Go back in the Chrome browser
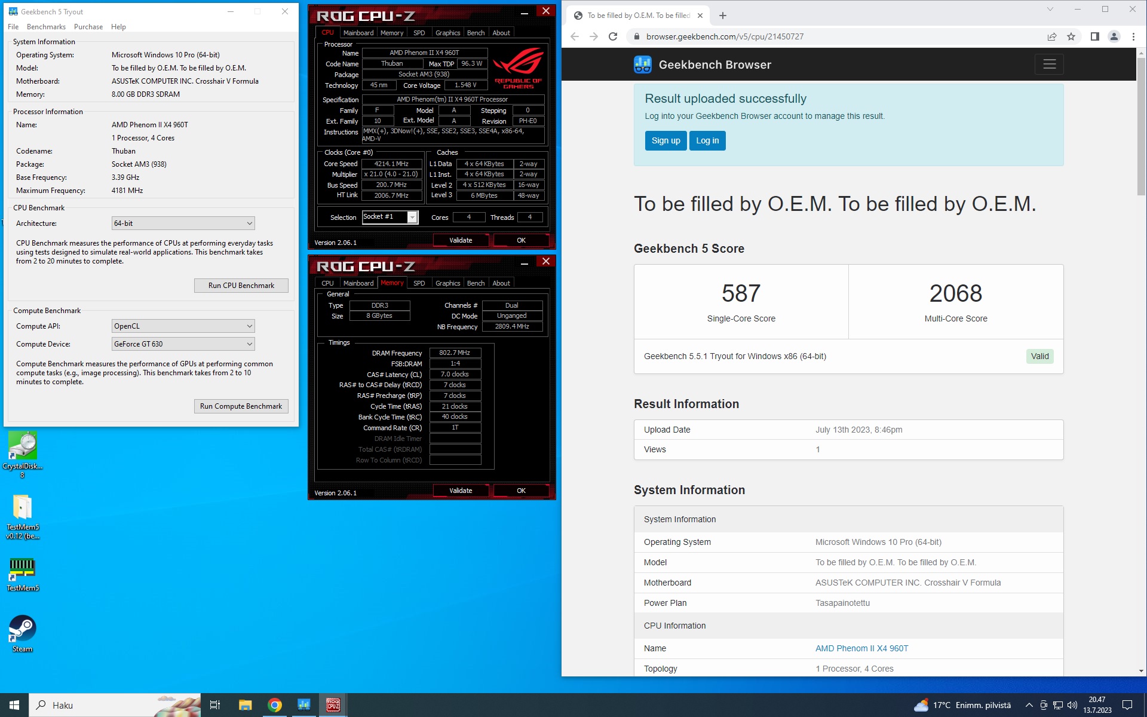 [x=575, y=36]
